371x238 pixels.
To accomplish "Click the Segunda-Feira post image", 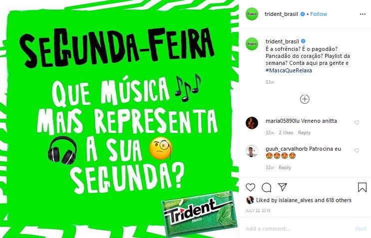I will pos(119,119).
